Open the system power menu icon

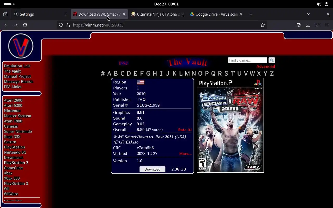[x=326, y=4]
